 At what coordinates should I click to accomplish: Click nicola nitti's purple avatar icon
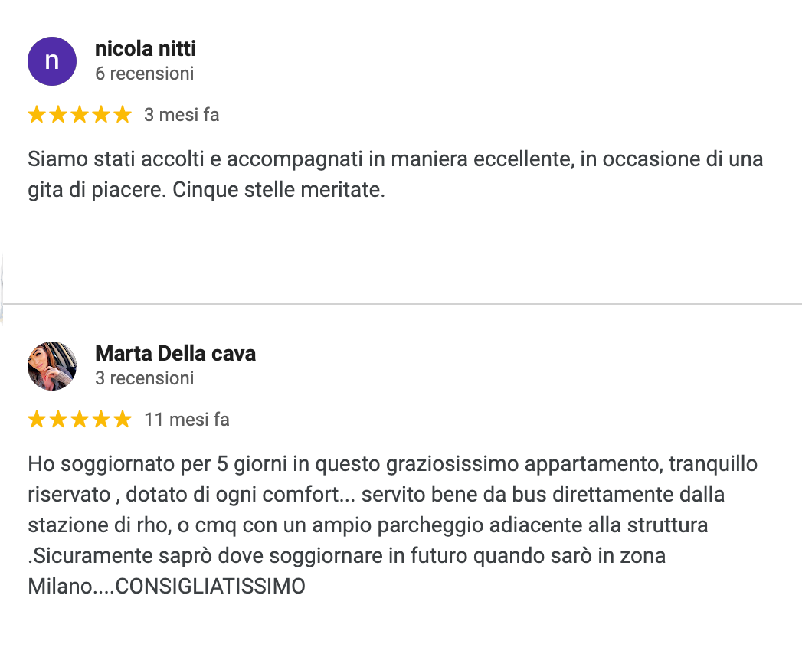tap(52, 61)
